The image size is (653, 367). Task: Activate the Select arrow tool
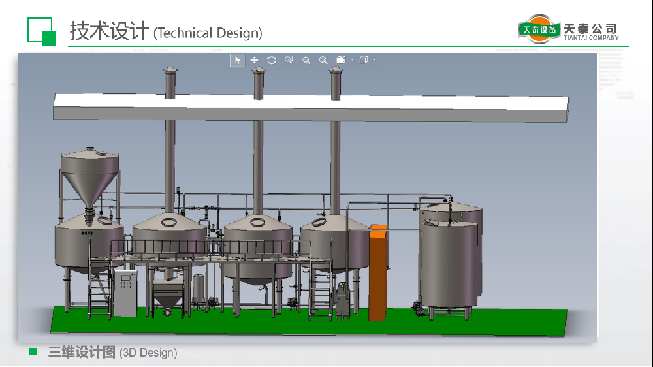click(237, 60)
